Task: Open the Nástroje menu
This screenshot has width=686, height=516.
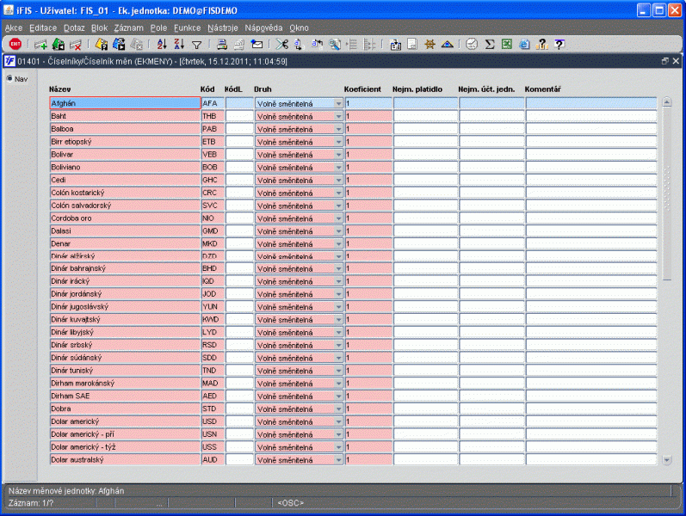Action: coord(222,28)
